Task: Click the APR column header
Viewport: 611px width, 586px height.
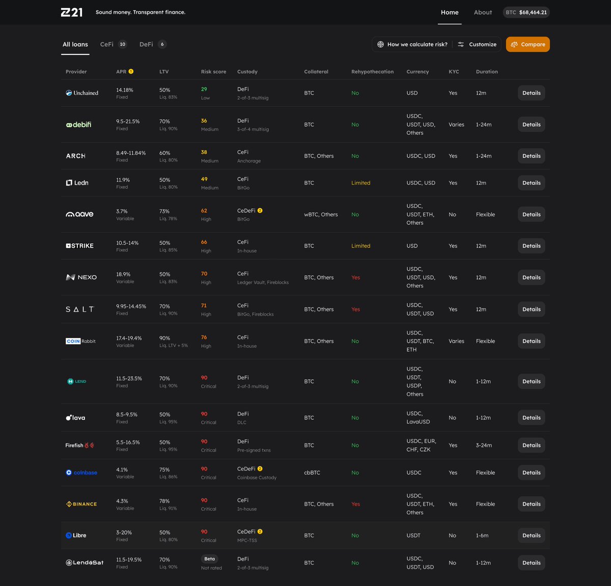Action: [121, 72]
